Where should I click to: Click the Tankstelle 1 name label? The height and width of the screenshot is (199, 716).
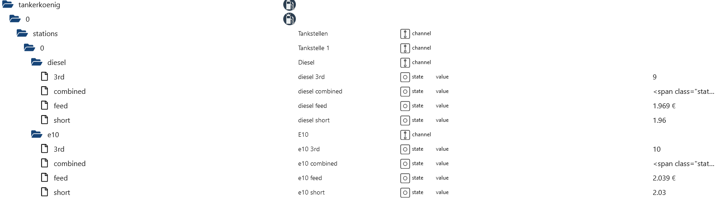(314, 48)
